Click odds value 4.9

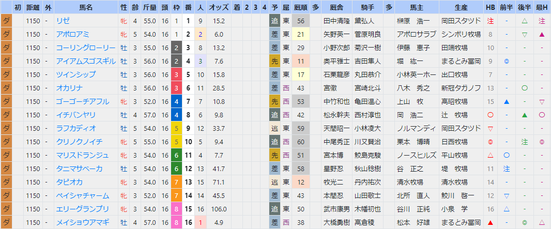[x=219, y=222]
